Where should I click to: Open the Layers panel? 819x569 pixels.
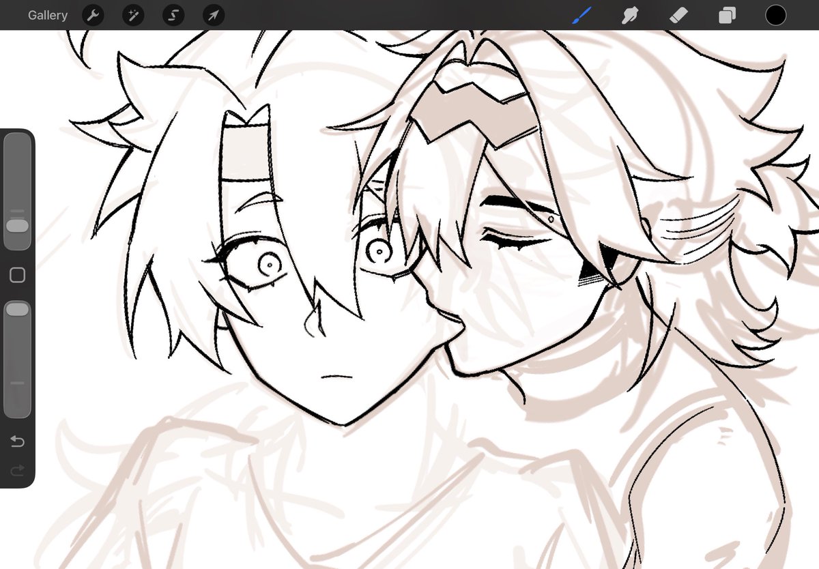coord(727,15)
